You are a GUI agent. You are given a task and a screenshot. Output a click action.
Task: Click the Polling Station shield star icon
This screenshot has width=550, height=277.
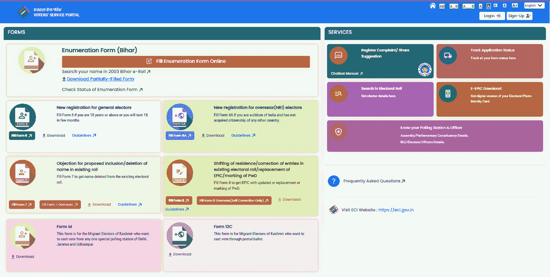tap(338, 132)
